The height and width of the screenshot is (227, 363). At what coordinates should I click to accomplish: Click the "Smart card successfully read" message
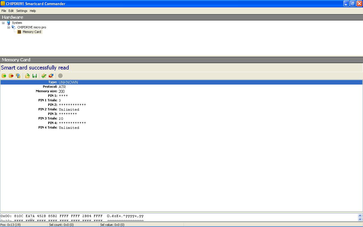point(35,68)
